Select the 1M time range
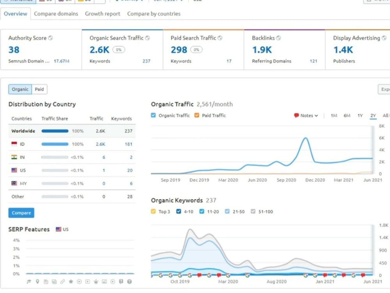This screenshot has width=390, height=293. 334,115
